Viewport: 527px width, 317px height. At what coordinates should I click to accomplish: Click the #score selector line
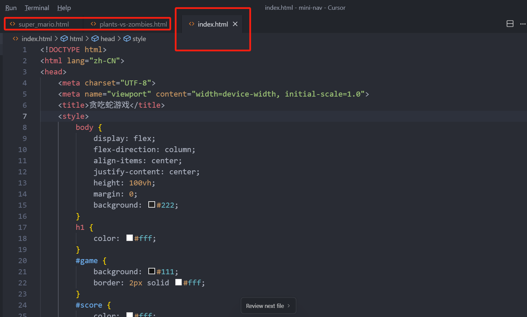[93, 305]
